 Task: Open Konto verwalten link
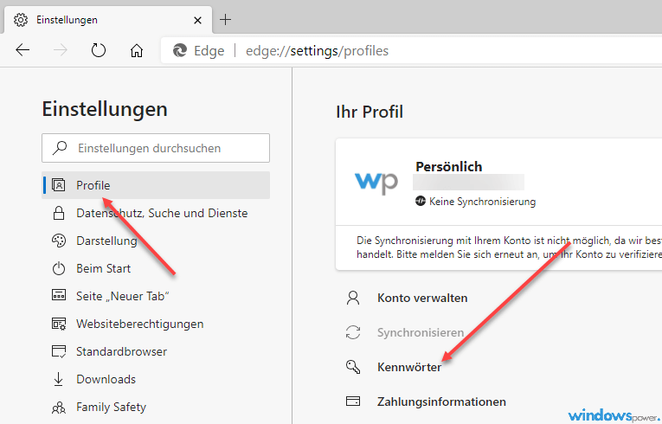[422, 298]
